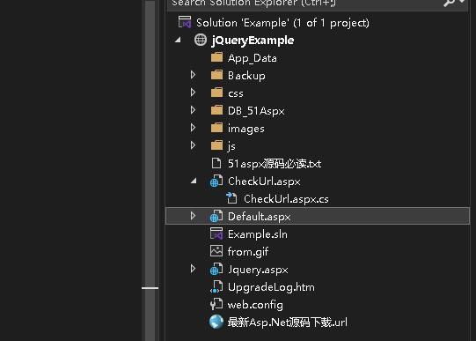Screen dimensions: 476x341
Task: Click the 51aspx text file icon
Action: click(216, 163)
